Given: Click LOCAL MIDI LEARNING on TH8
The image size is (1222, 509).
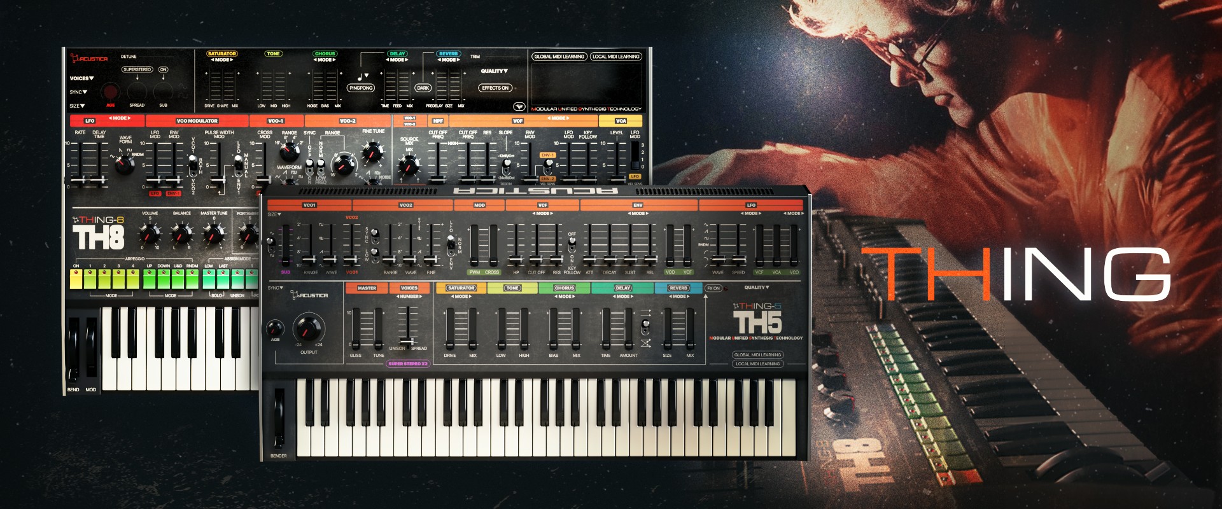Looking at the screenshot, I should click(616, 57).
